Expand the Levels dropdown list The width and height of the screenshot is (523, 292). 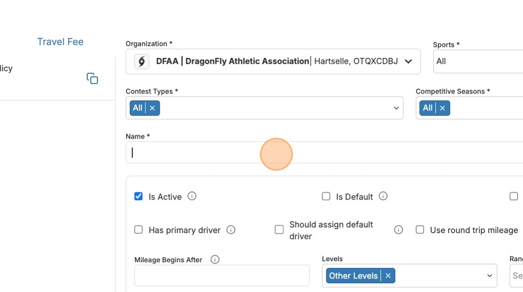point(490,276)
